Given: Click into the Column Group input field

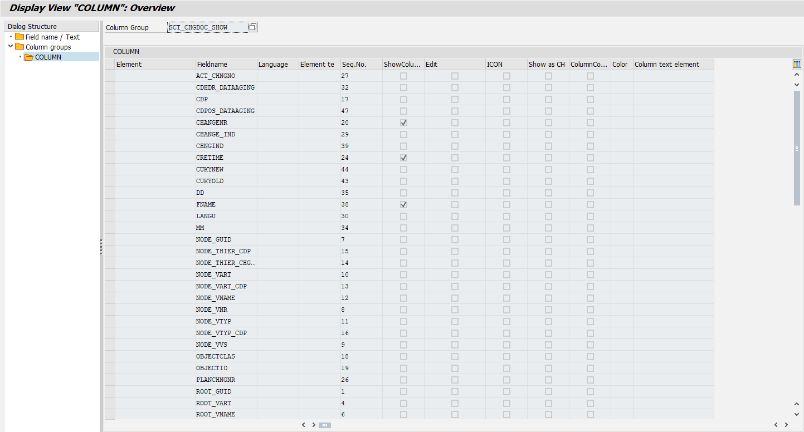Looking at the screenshot, I should [x=207, y=27].
